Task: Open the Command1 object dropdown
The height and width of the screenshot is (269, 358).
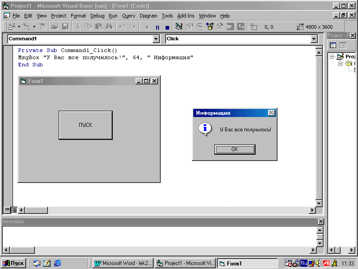Action: [156, 39]
